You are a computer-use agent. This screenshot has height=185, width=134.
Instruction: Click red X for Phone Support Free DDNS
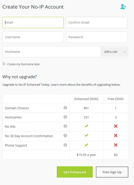click(116, 145)
